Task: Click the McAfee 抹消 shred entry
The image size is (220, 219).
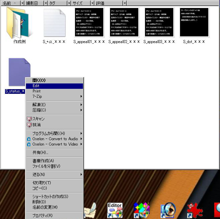Action: coord(36,125)
